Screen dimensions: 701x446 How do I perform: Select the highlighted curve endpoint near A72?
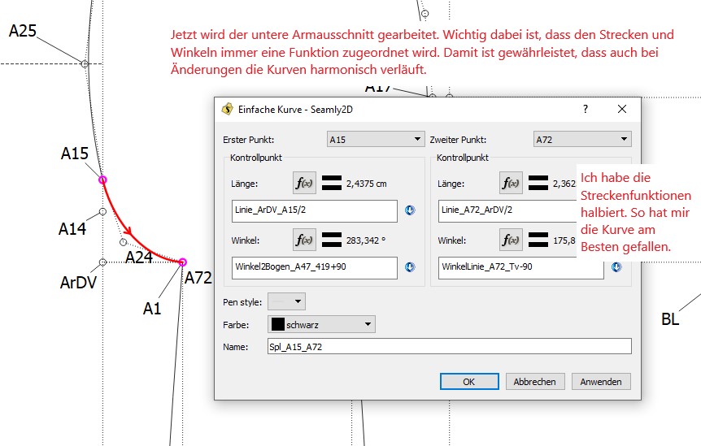182,262
